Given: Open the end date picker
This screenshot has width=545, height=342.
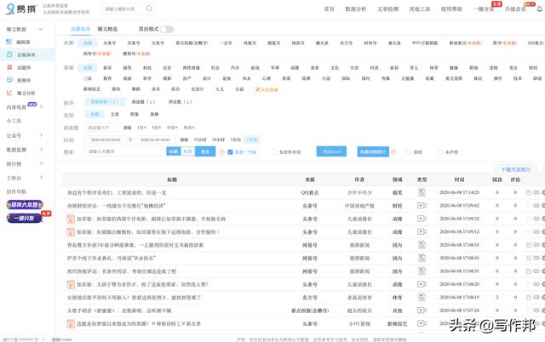Looking at the screenshot, I should [x=155, y=140].
